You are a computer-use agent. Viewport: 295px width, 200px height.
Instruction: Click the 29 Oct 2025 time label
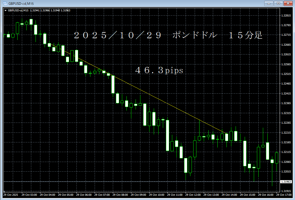(x=11, y=195)
